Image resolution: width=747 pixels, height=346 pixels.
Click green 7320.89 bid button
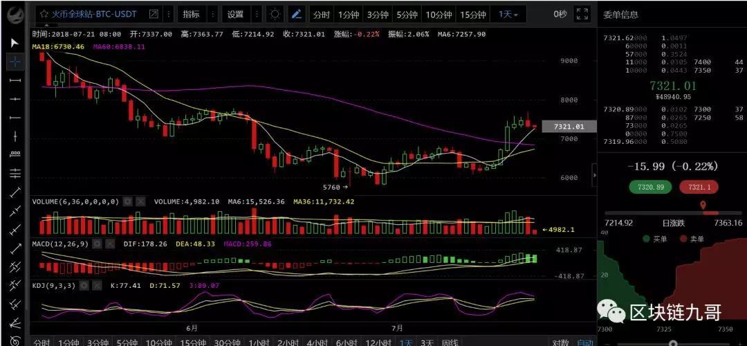pyautogui.click(x=650, y=188)
